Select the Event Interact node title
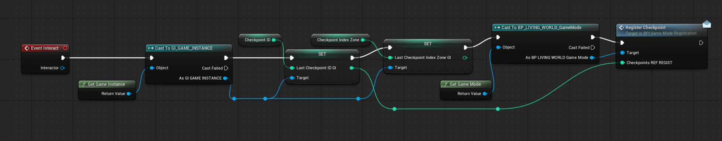Image resolution: width=722 pixels, height=141 pixels. click(45, 48)
